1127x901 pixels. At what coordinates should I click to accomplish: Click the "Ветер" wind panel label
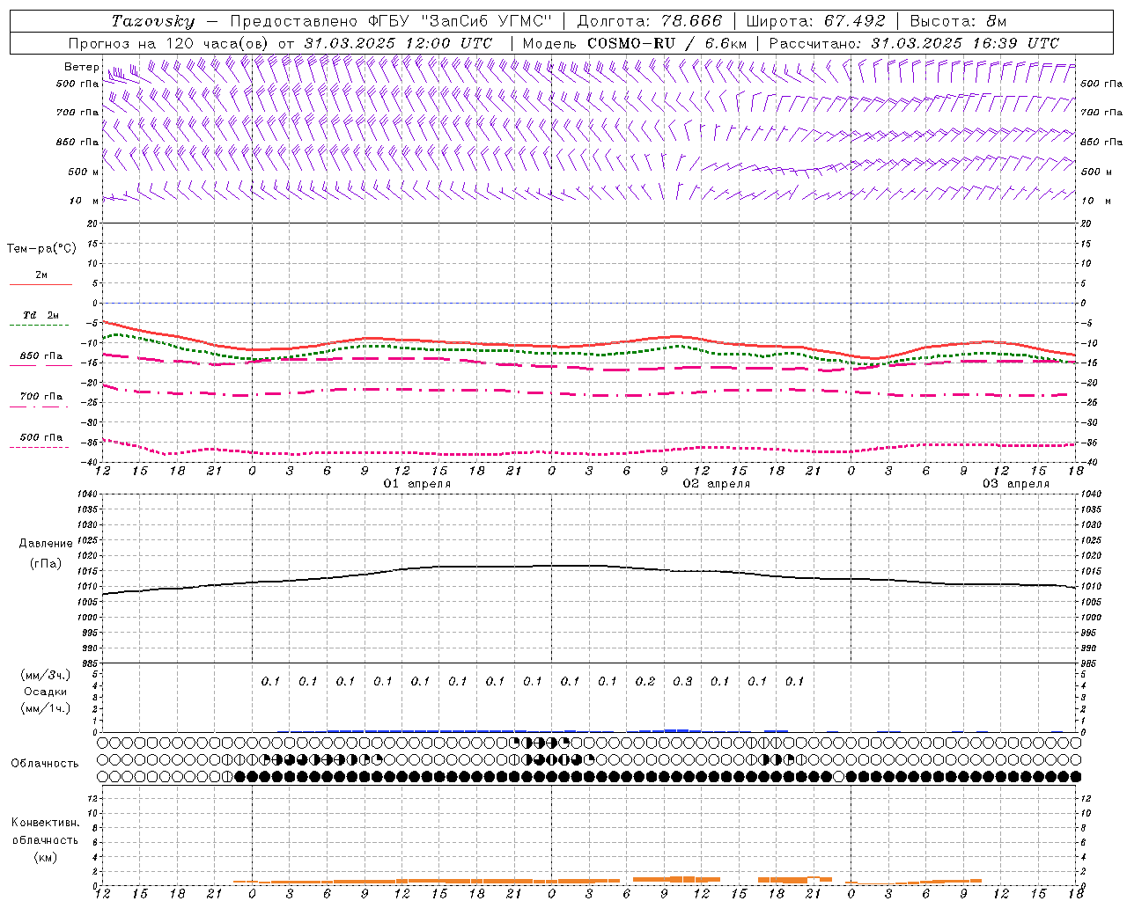point(82,67)
